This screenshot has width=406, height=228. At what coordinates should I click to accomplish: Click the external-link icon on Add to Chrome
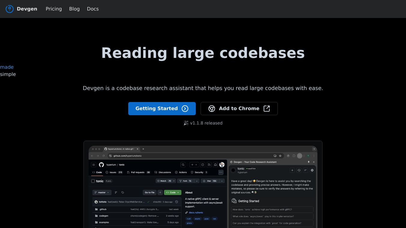click(267, 109)
